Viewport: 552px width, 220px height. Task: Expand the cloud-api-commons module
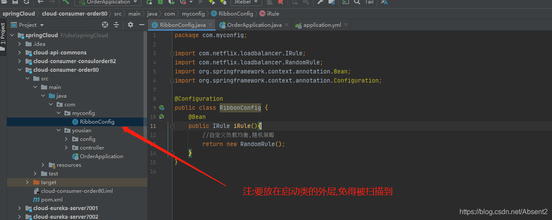[x=19, y=53]
